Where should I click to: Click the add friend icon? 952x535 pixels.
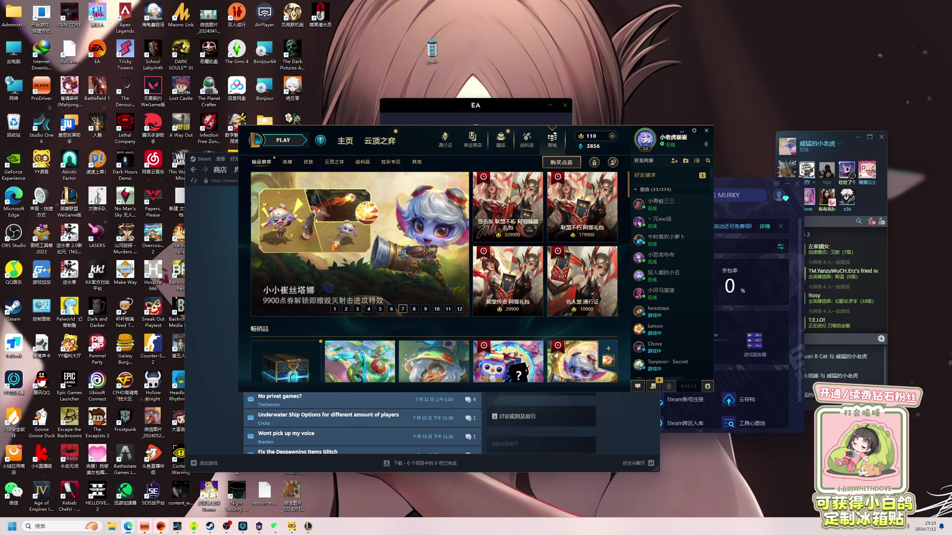pos(674,160)
